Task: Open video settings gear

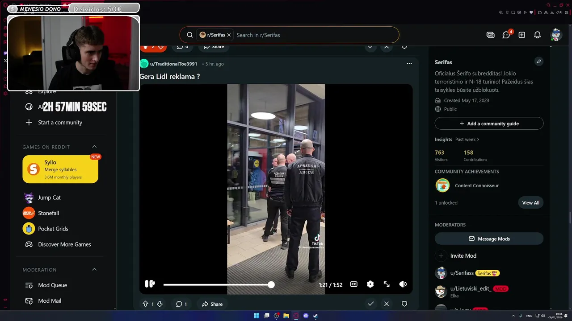Action: (370, 284)
